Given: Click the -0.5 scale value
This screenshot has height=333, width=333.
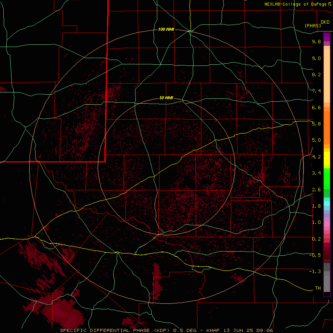Looking at the screenshot, I should 315,255.
